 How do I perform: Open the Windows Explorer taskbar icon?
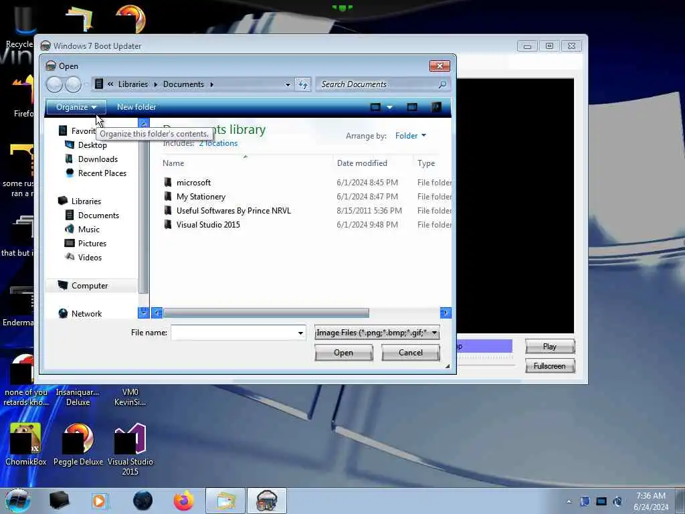point(225,501)
